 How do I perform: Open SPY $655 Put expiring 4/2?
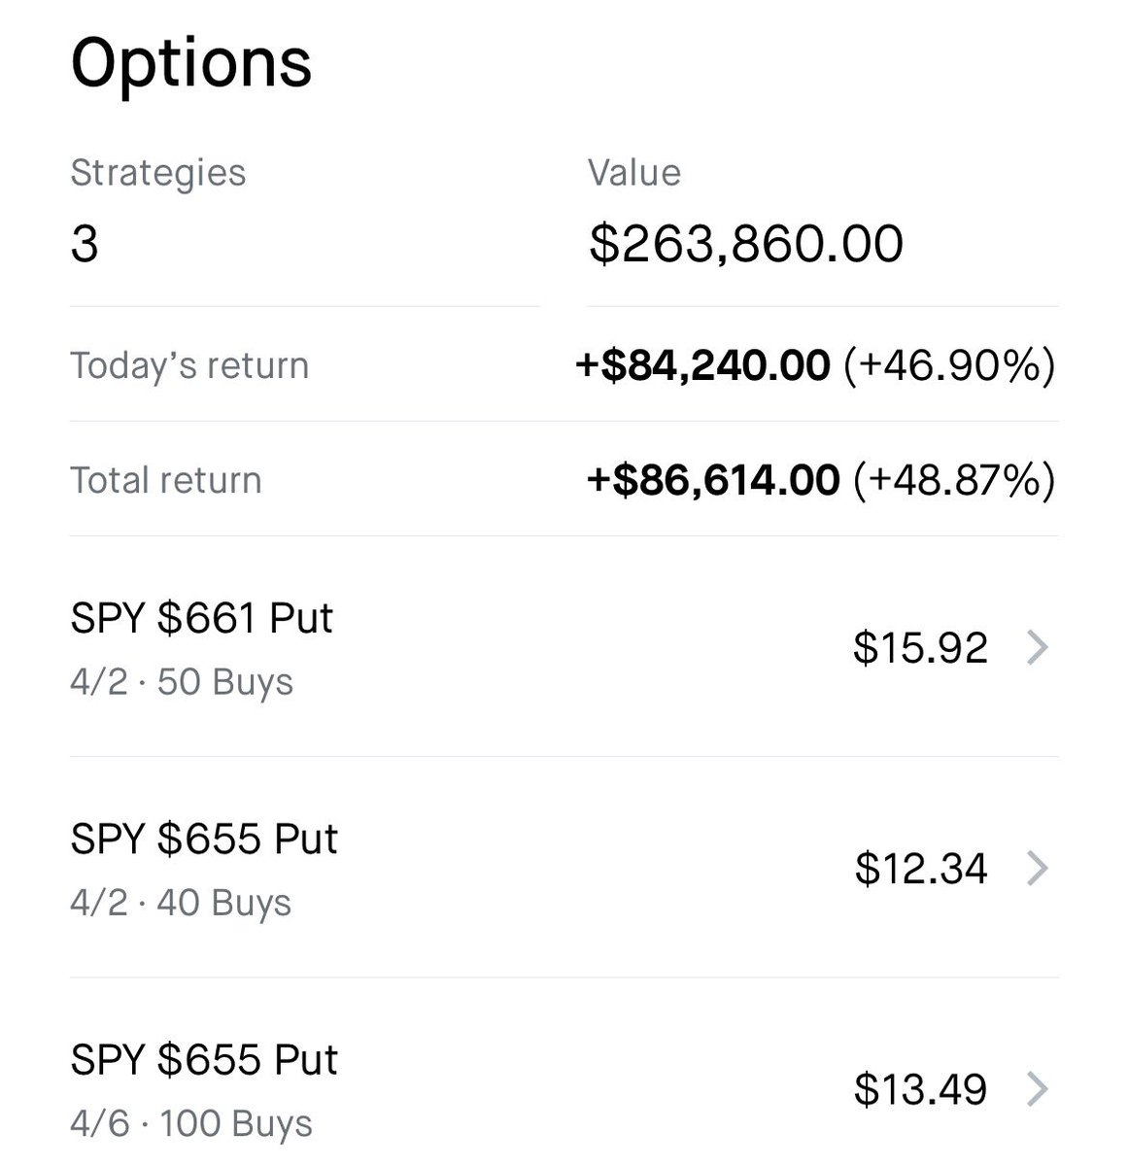[x=203, y=840]
